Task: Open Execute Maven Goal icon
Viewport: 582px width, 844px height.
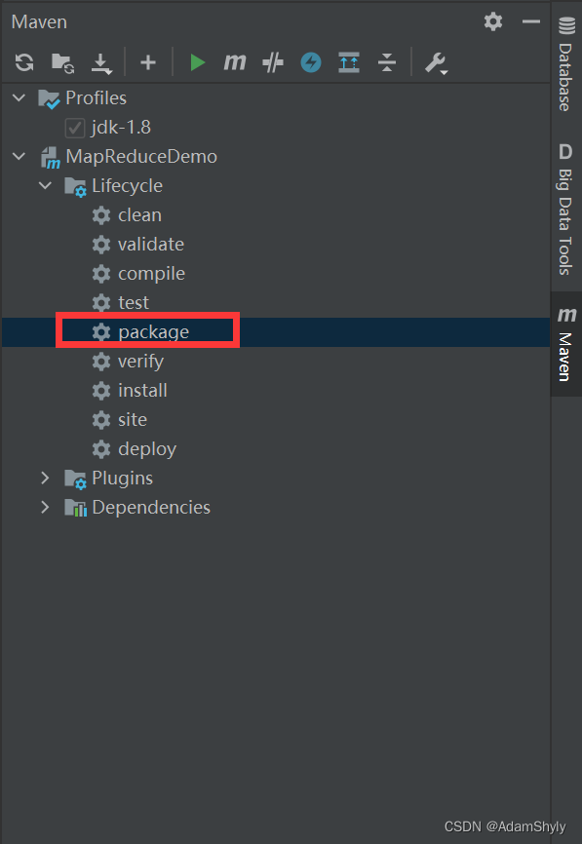Action: tap(235, 62)
